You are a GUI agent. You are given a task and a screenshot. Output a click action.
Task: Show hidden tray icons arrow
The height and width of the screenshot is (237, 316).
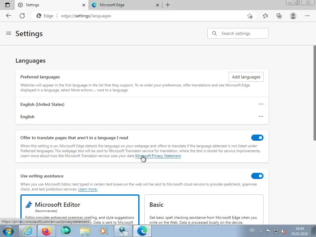[x=261, y=231]
